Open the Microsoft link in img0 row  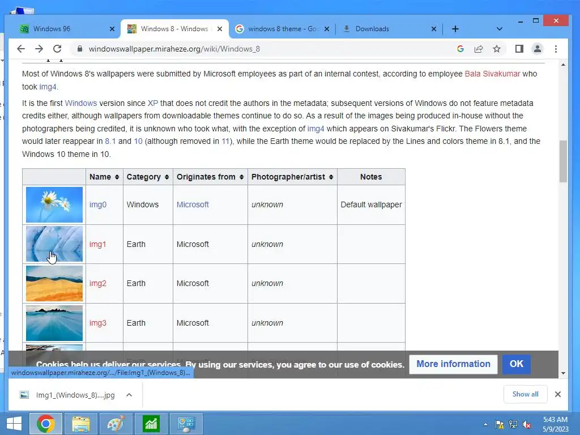(193, 204)
